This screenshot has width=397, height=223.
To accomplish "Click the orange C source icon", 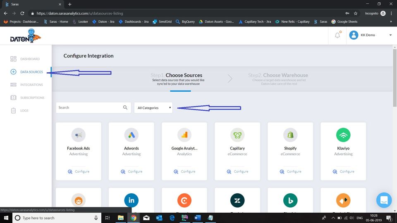I will tap(184, 200).
